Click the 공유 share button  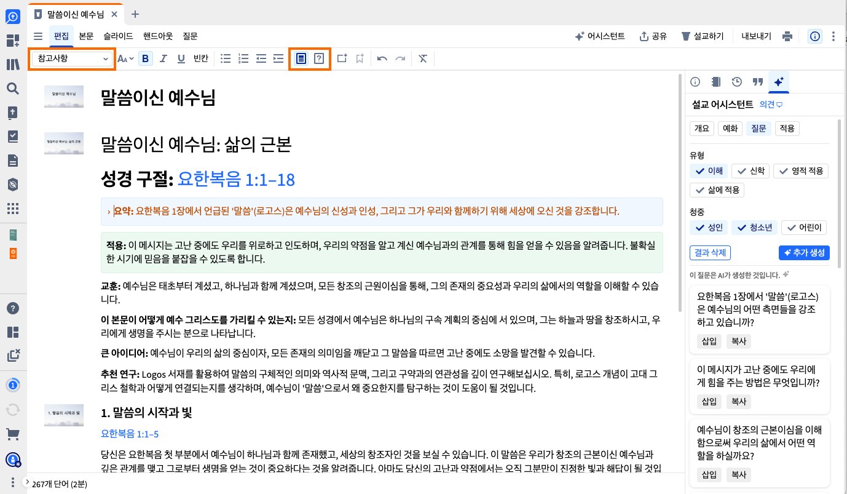tap(653, 36)
